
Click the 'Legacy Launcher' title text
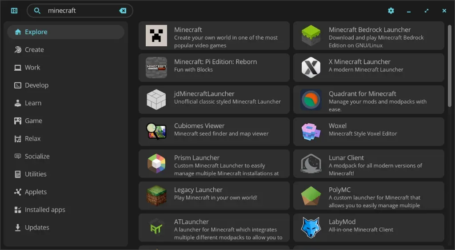198,190
